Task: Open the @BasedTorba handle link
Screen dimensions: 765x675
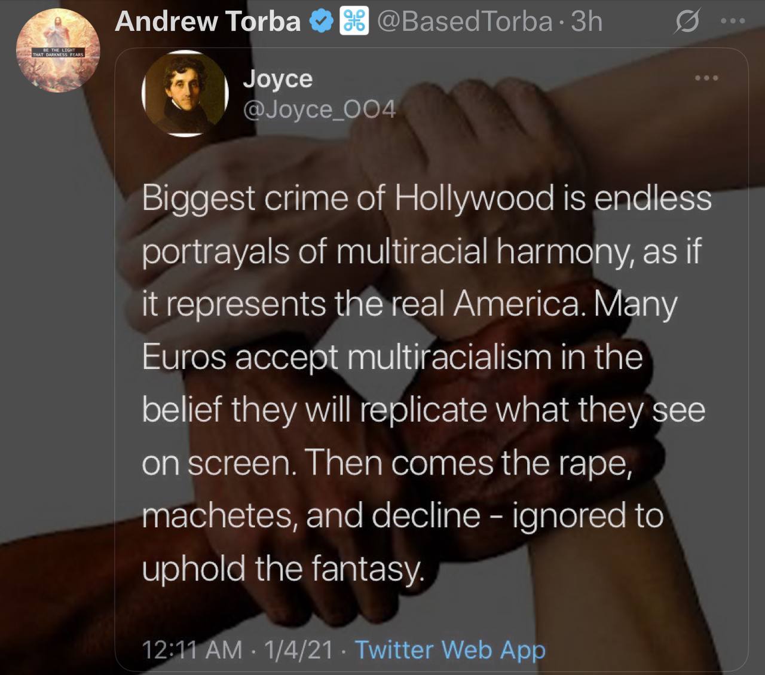Action: pos(464,22)
